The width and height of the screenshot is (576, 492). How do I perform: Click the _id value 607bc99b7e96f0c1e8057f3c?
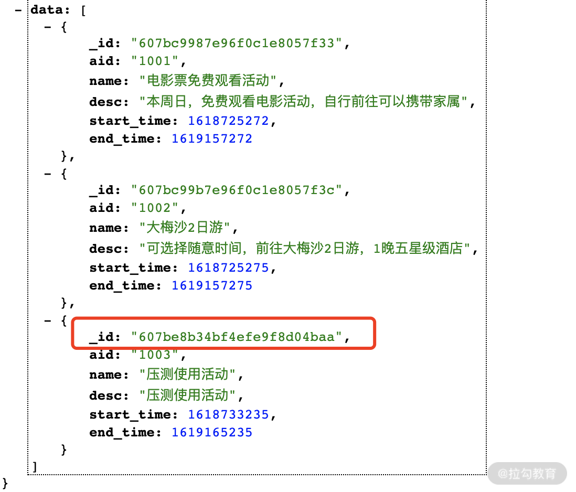click(x=237, y=190)
